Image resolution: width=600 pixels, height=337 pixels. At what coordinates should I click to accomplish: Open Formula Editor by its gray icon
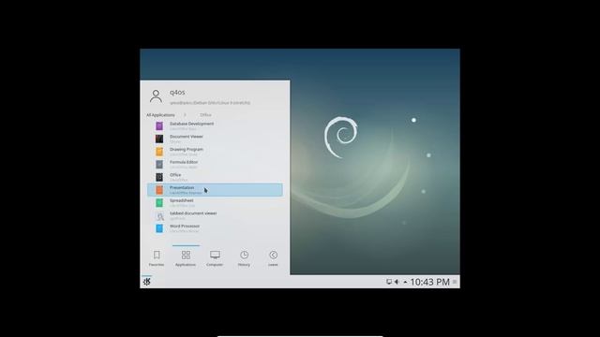tap(159, 165)
